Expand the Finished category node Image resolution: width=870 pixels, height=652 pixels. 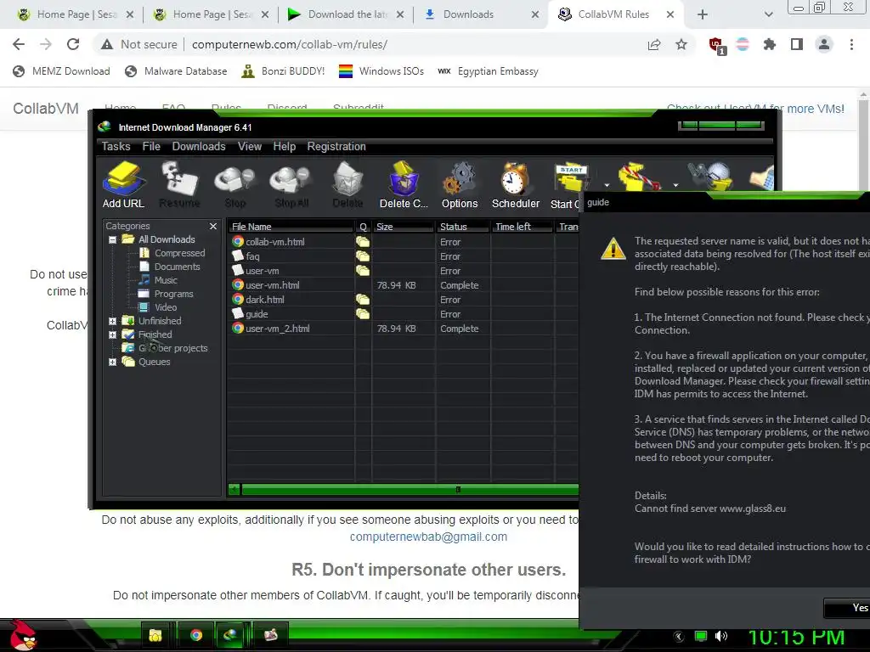coord(113,334)
